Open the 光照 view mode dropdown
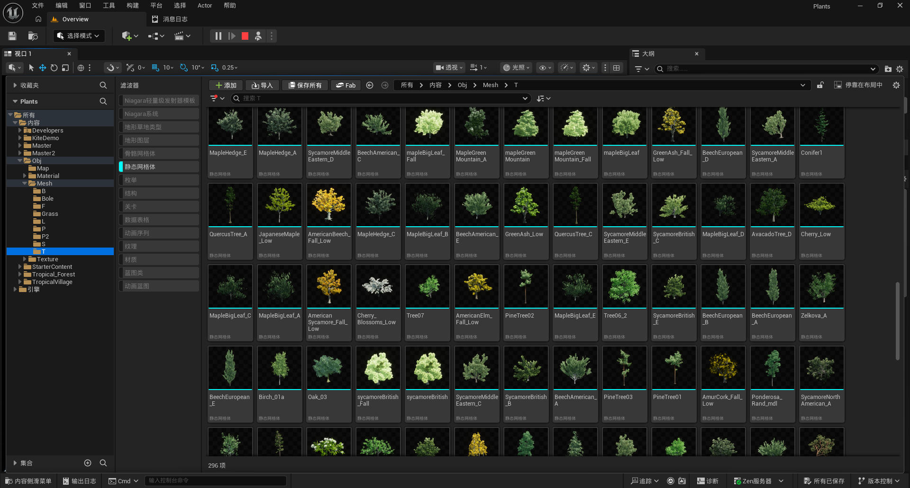Screen dimensions: 910x488 (517, 68)
